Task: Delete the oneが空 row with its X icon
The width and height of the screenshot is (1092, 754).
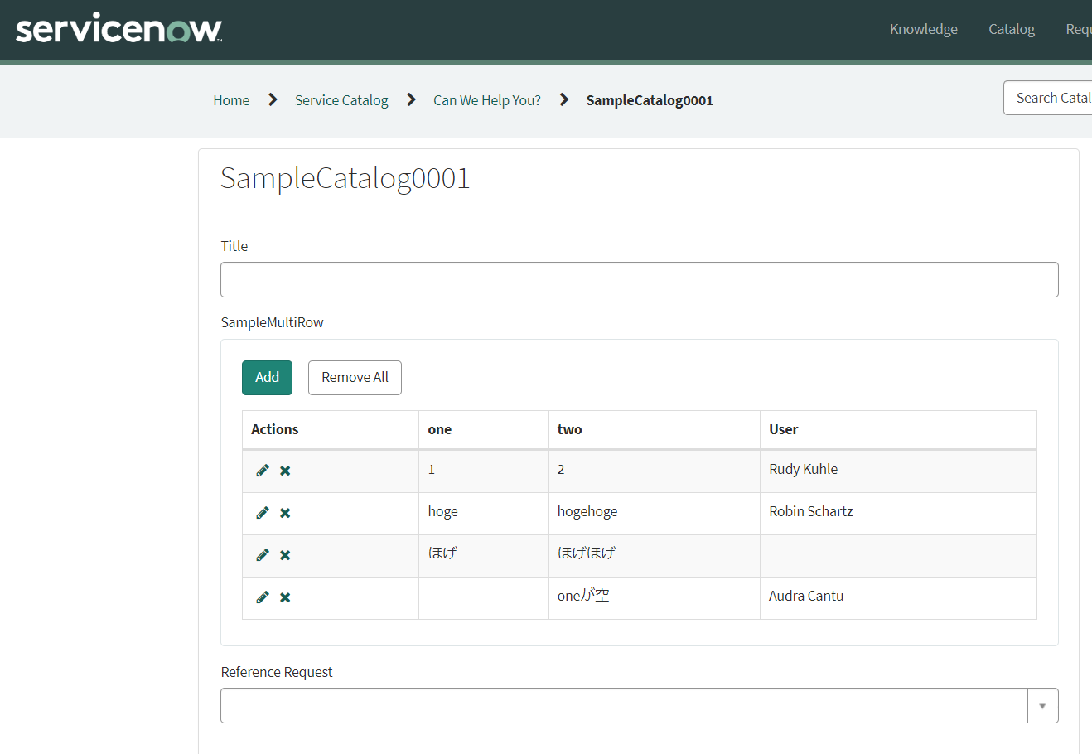Action: tap(284, 597)
